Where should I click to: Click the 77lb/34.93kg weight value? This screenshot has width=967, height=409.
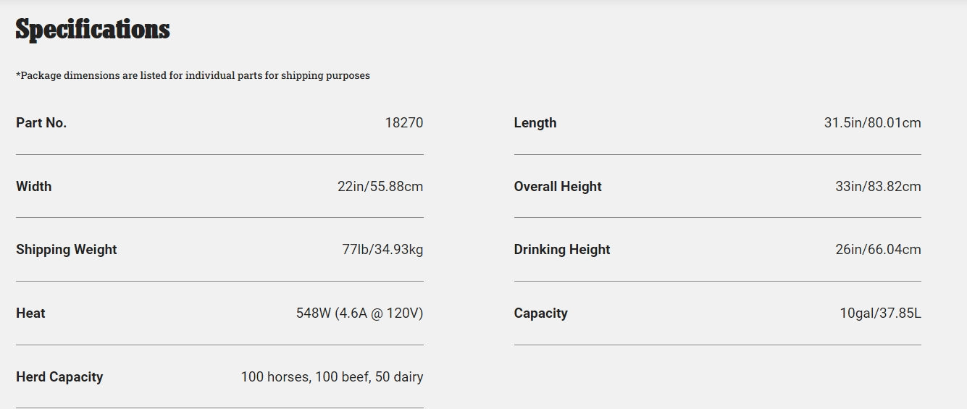[x=382, y=250]
